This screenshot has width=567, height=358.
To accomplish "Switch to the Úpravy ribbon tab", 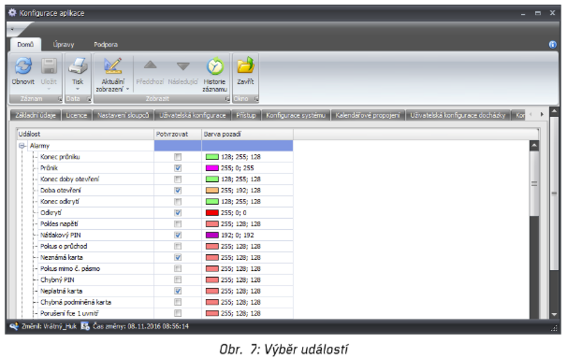I will (x=64, y=45).
